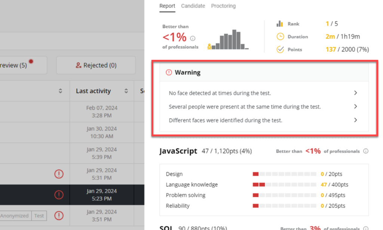Click the info icon next to SQL's Better than score
The width and height of the screenshot is (383, 230).
tap(366, 228)
